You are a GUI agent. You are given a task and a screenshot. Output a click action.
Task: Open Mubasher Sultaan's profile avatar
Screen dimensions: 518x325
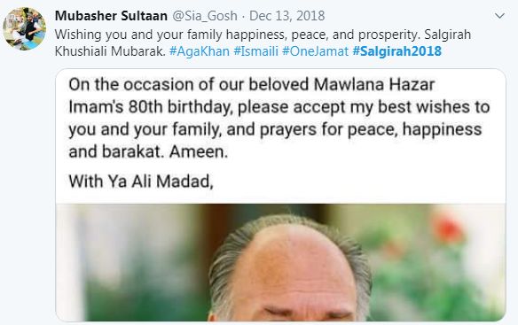[25, 28]
